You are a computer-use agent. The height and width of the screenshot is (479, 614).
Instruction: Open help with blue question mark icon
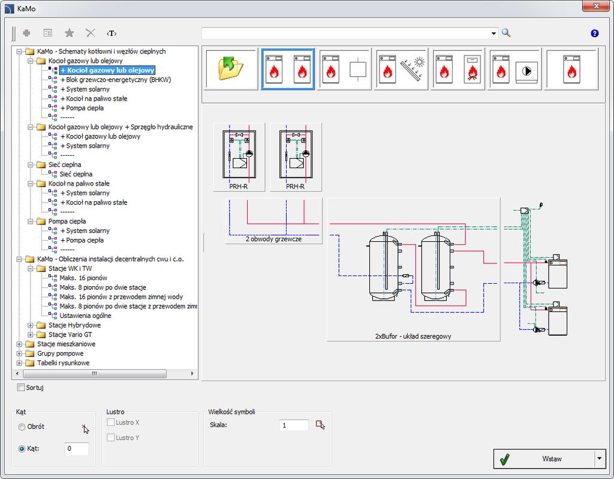pos(594,34)
